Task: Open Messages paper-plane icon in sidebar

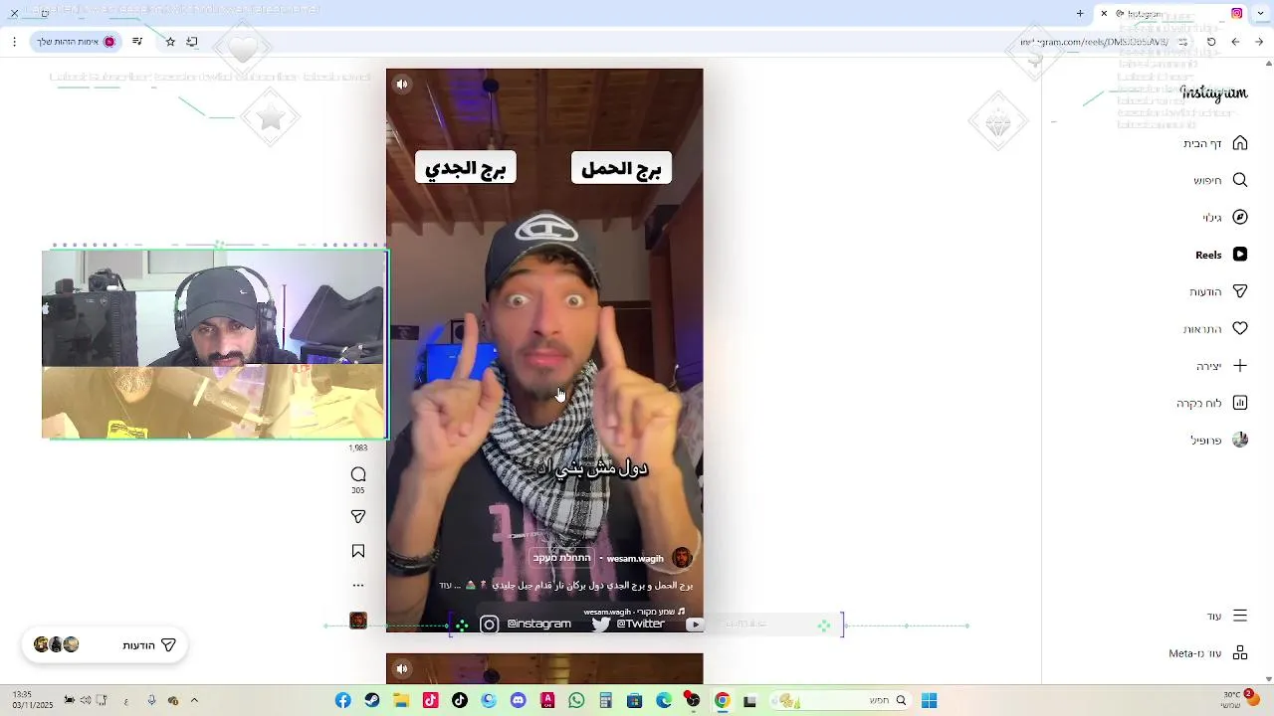Action: point(1240,291)
